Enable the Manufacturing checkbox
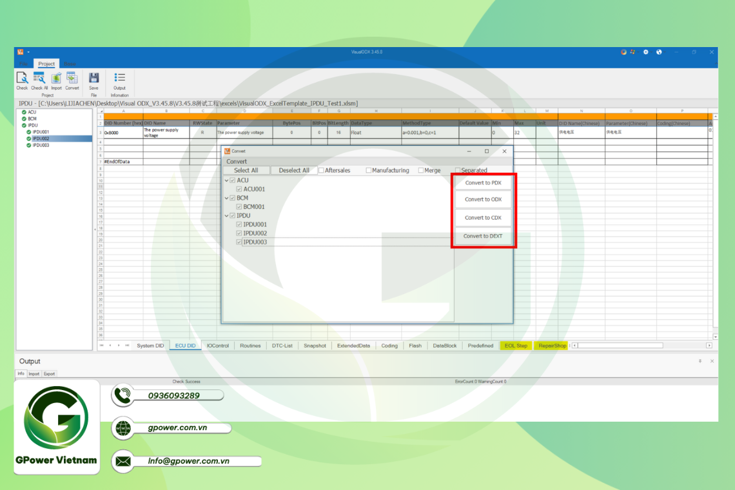This screenshot has height=490, width=735. click(368, 170)
